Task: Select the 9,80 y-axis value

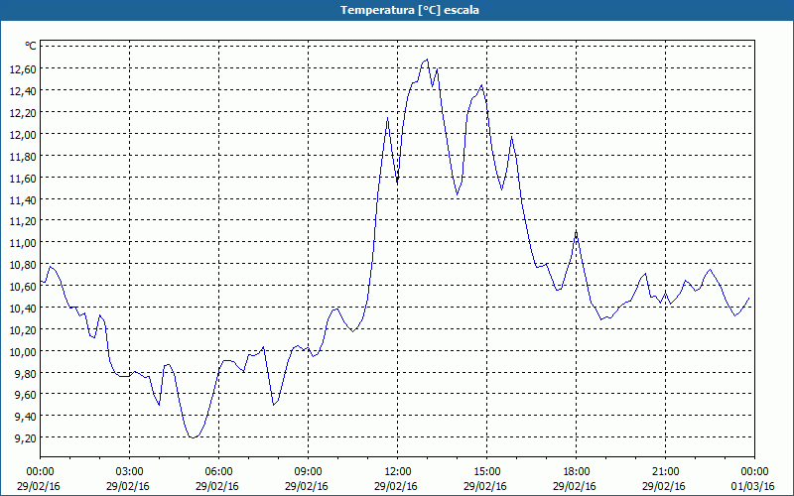Action: coord(26,374)
